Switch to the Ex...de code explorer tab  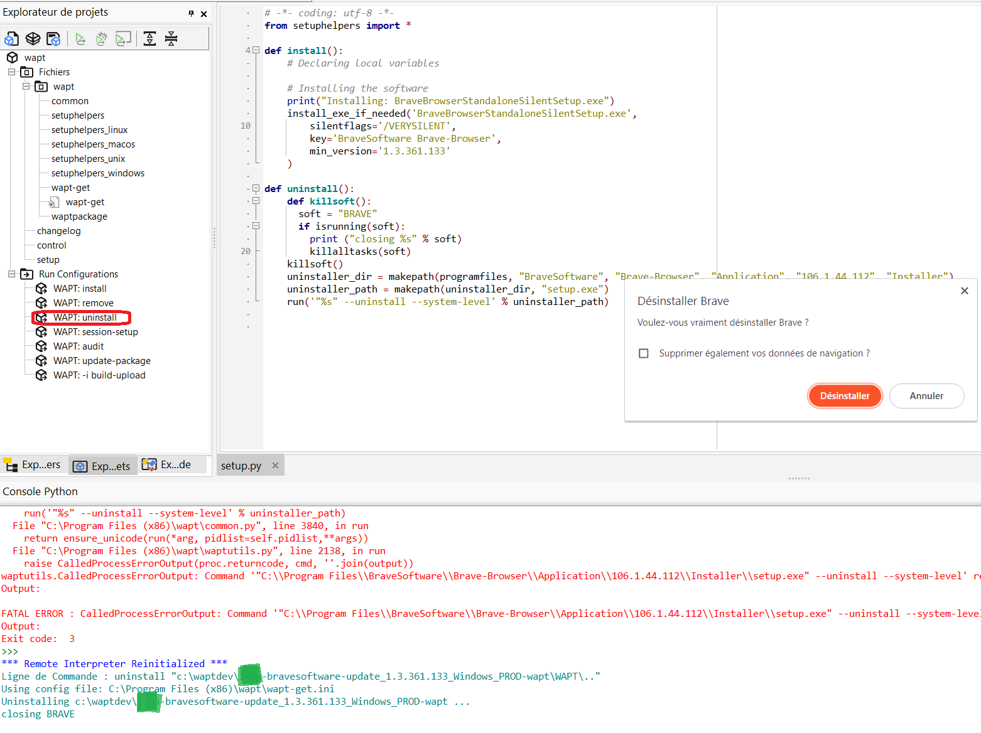coord(167,465)
